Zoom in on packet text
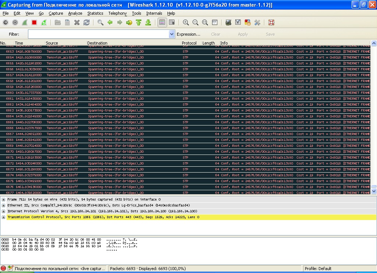377x273 pixels. point(186,22)
